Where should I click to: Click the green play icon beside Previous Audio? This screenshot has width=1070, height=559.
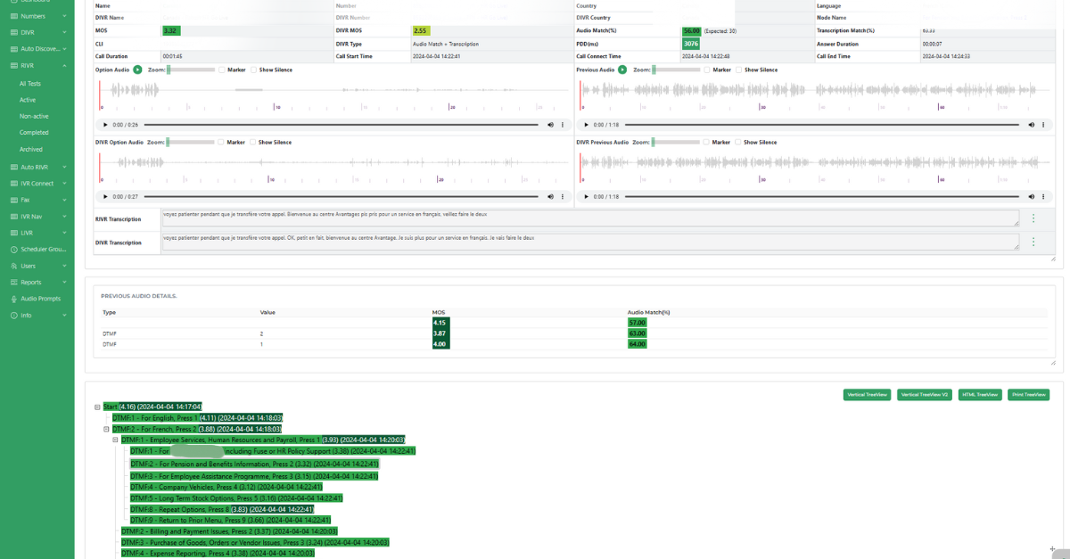pos(621,70)
